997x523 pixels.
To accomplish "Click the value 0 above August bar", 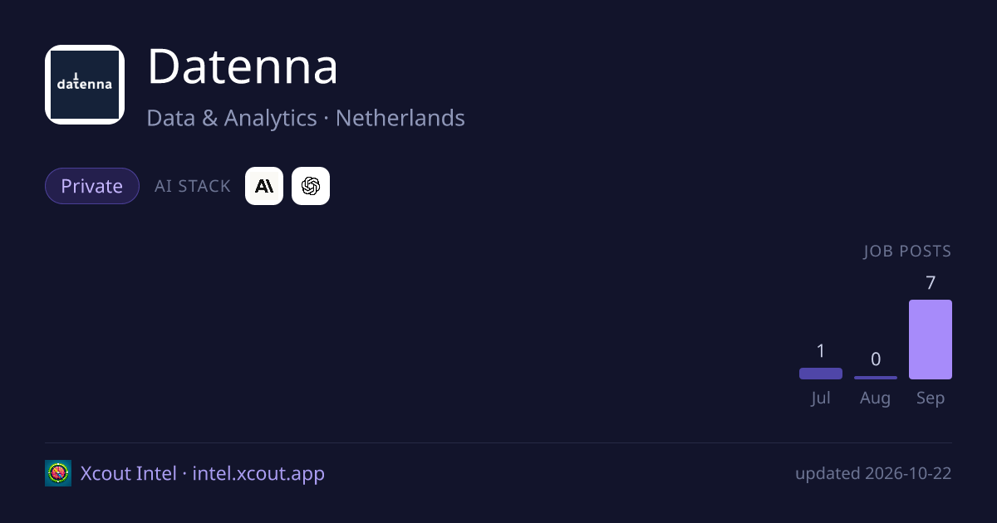I will click(x=876, y=359).
